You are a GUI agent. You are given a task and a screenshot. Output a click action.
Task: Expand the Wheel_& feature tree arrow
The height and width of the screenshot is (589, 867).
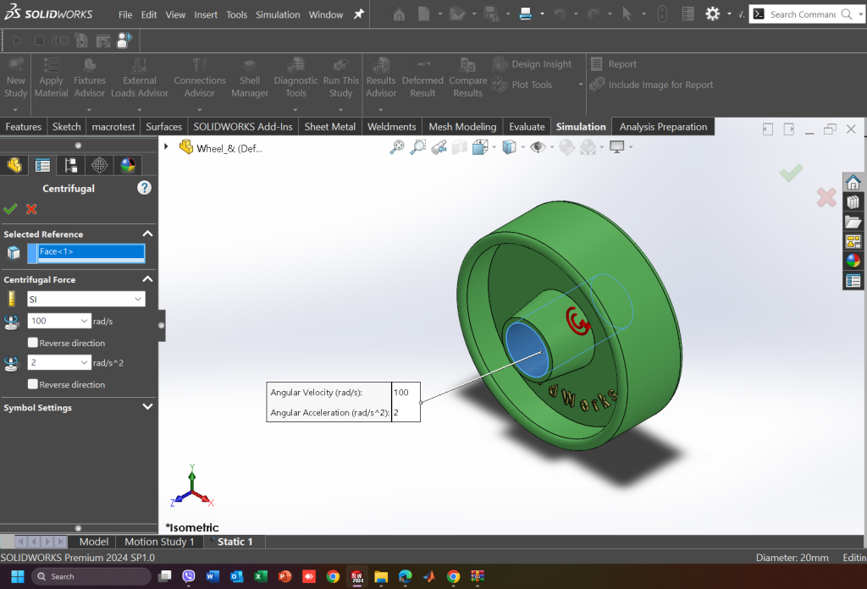tap(167, 147)
